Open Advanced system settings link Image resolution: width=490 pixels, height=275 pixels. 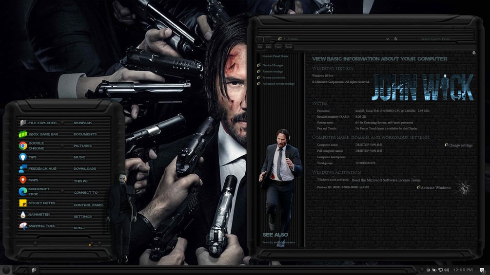click(278, 84)
